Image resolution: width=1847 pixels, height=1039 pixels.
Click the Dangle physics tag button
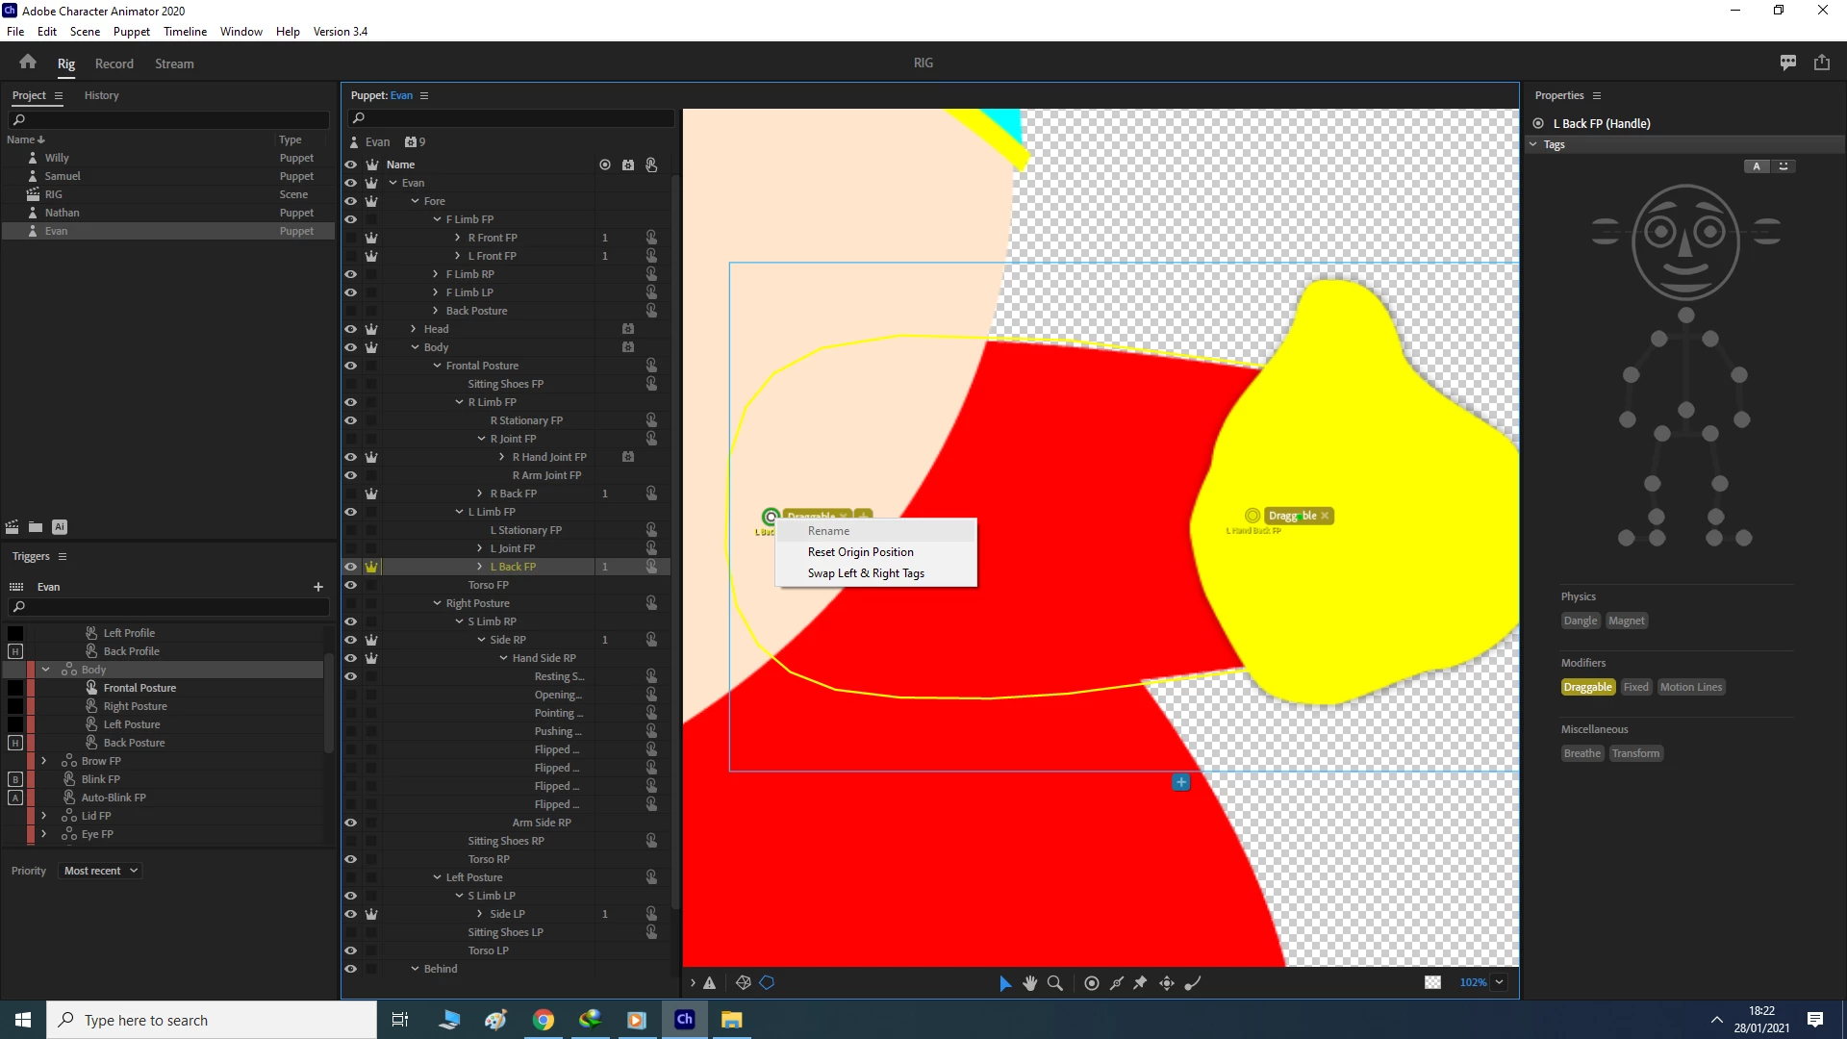pos(1580,621)
